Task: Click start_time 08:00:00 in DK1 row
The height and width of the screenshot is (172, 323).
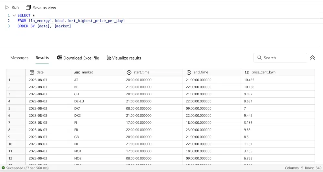Action: point(153,109)
